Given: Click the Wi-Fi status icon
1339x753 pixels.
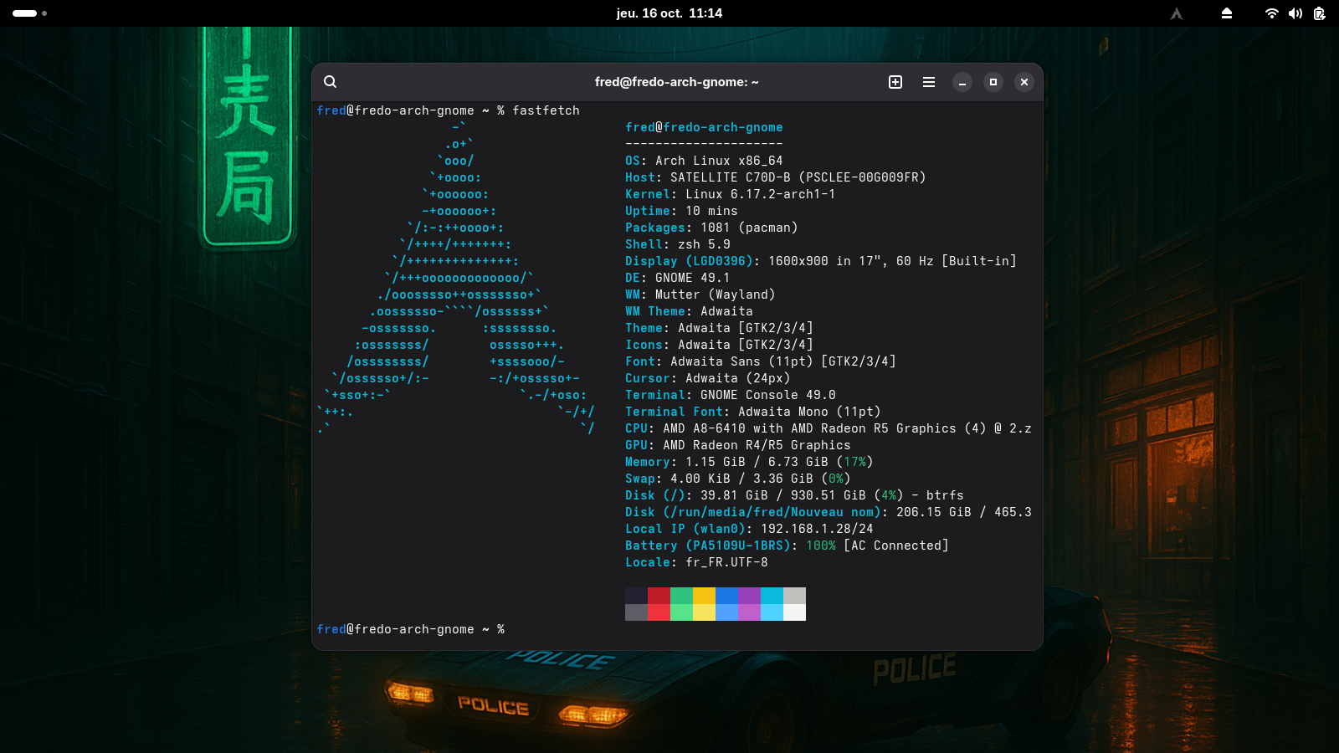Looking at the screenshot, I should pyautogui.click(x=1271, y=13).
